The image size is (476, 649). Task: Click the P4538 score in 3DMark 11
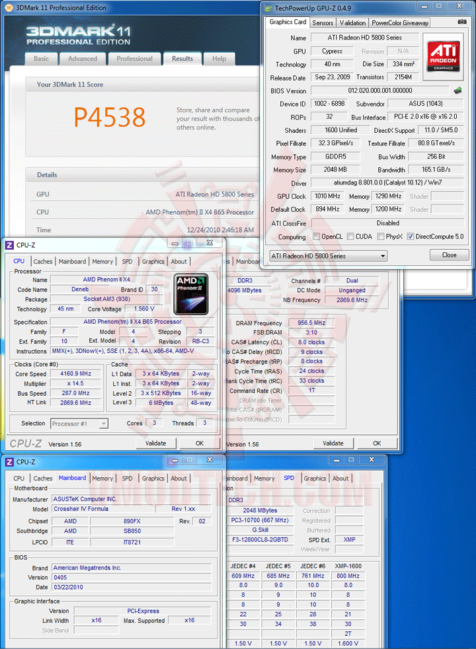click(x=110, y=117)
